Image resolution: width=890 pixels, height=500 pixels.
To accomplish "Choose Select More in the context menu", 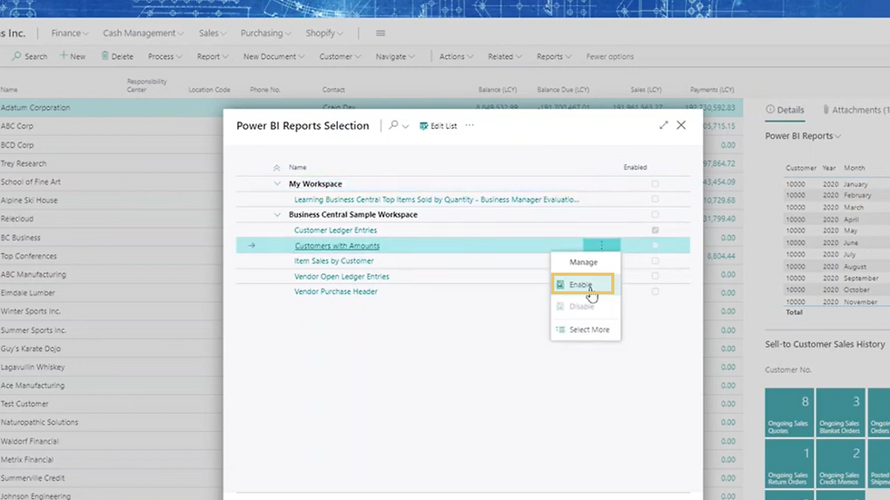I will [585, 329].
